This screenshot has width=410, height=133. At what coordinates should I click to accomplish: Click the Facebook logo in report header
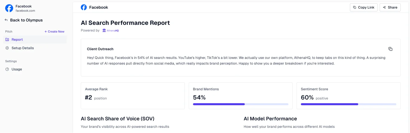pos(84,7)
